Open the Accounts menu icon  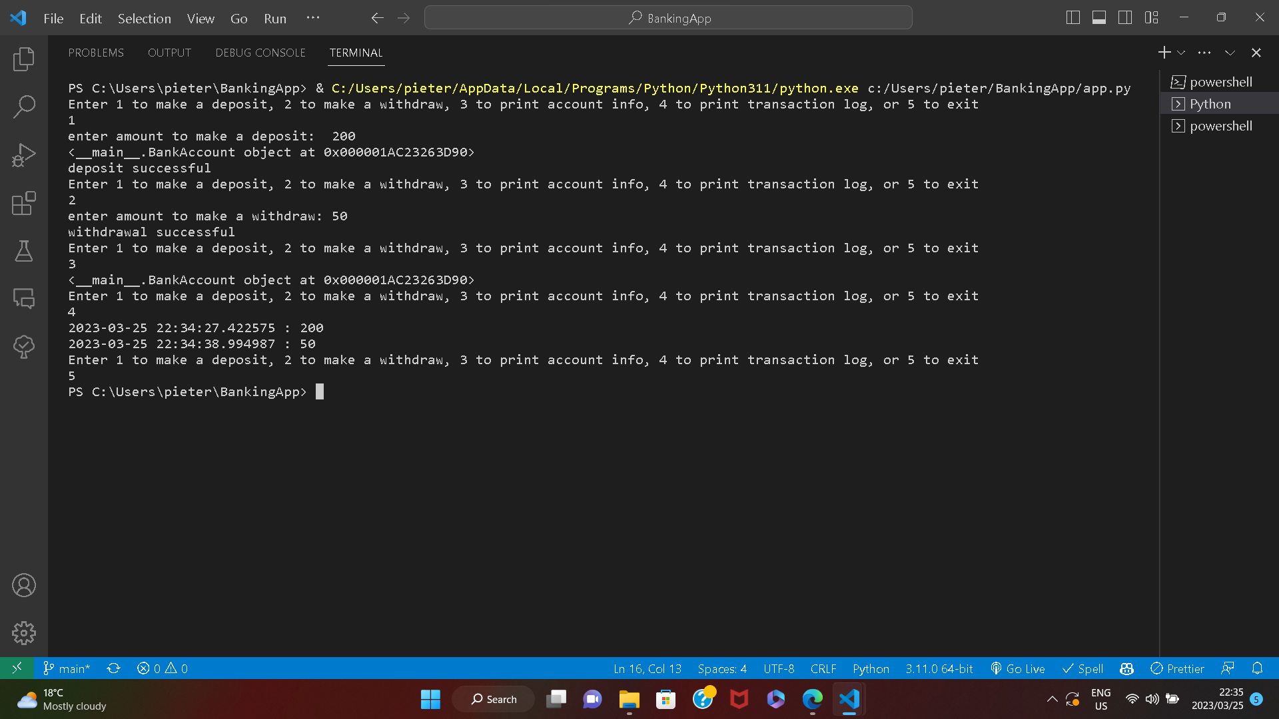coord(24,585)
